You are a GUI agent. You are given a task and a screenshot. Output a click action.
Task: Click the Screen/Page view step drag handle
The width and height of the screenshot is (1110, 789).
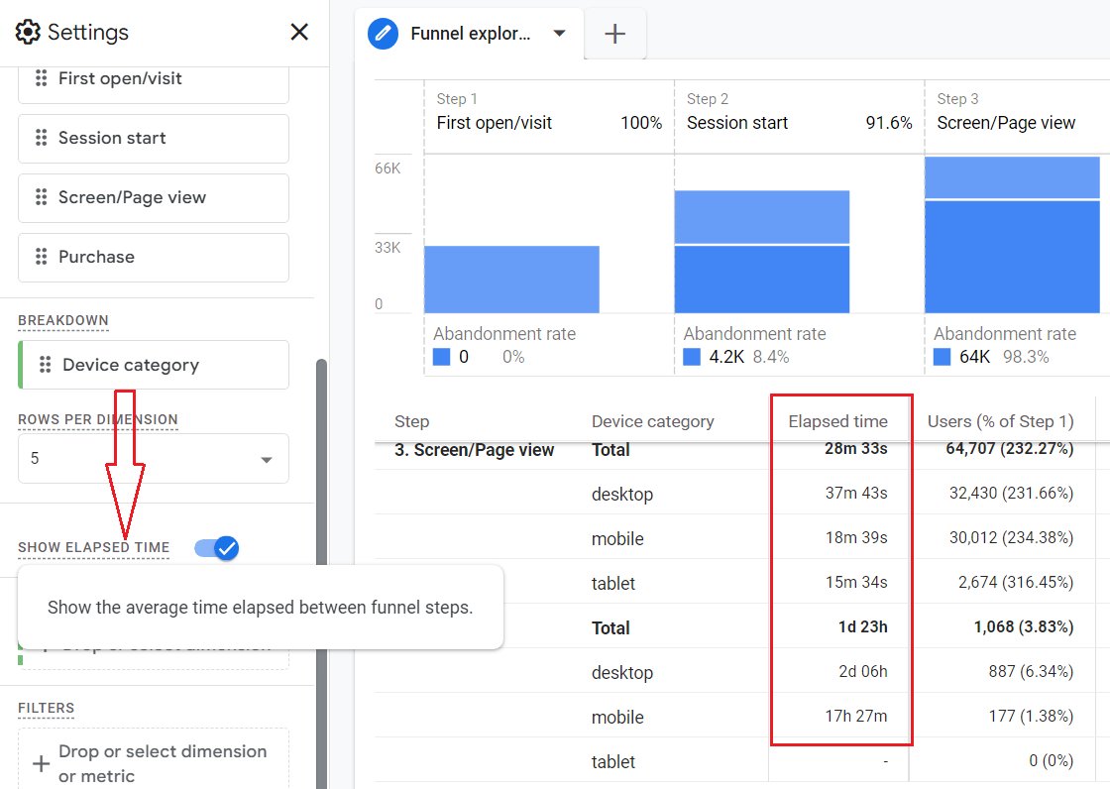(40, 198)
